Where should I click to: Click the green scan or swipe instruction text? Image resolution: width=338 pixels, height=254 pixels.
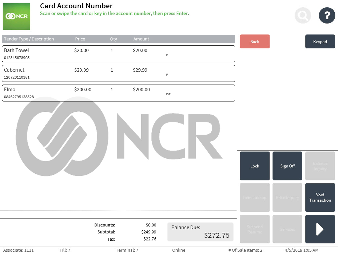tap(114, 13)
